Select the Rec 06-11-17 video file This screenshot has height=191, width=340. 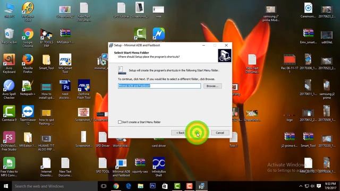click(x=289, y=64)
